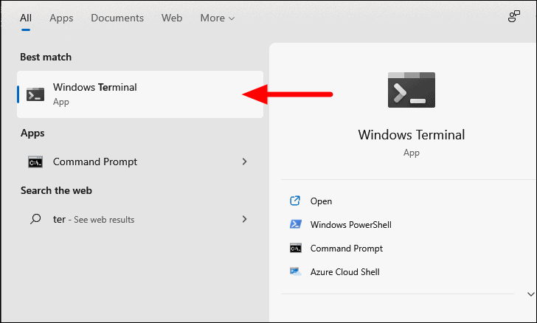This screenshot has height=323, width=537.
Task: Expand the Command Prompt result chevron
Action: pos(244,161)
